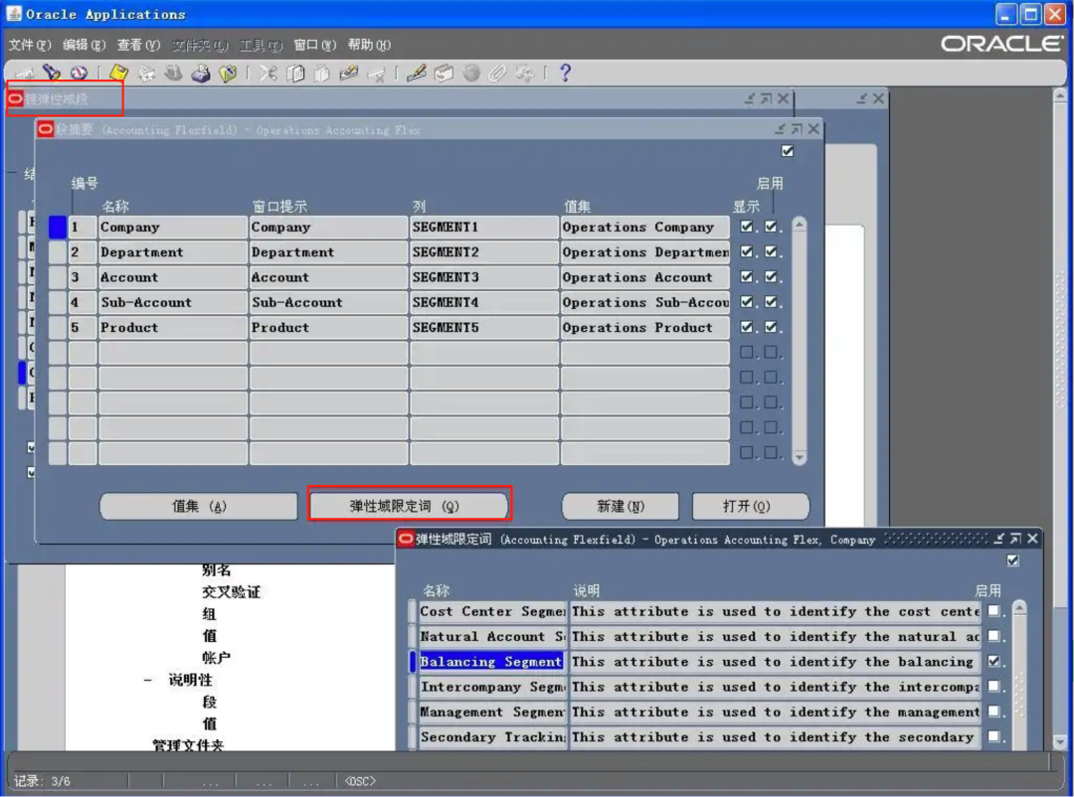Select the 交叉验证 navigator tree item
Screen dimensions: 1074x797
231,592
